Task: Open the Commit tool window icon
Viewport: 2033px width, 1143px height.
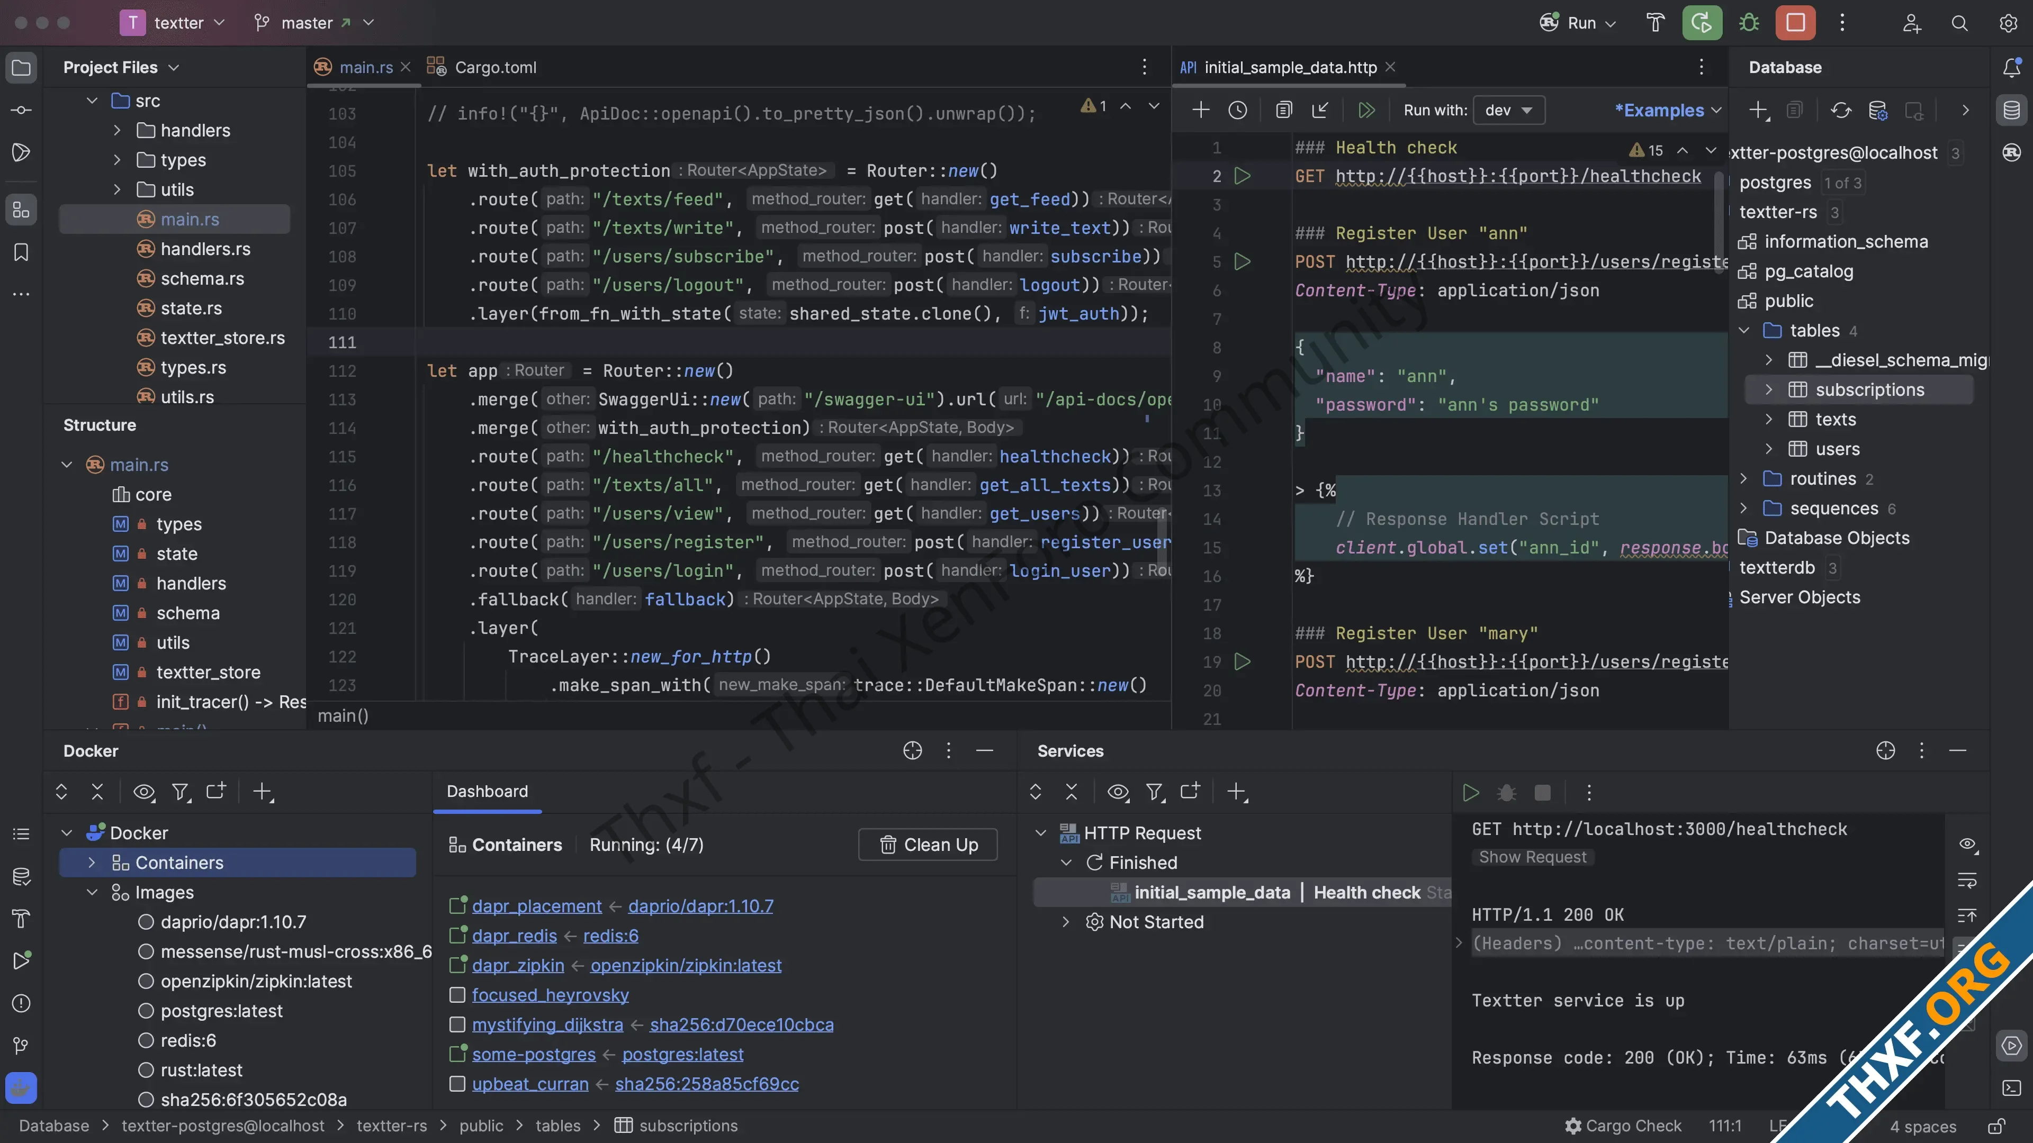Action: coord(21,111)
